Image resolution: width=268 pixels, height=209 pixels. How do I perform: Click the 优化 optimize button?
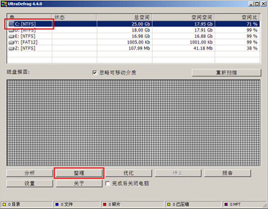pos(128,173)
